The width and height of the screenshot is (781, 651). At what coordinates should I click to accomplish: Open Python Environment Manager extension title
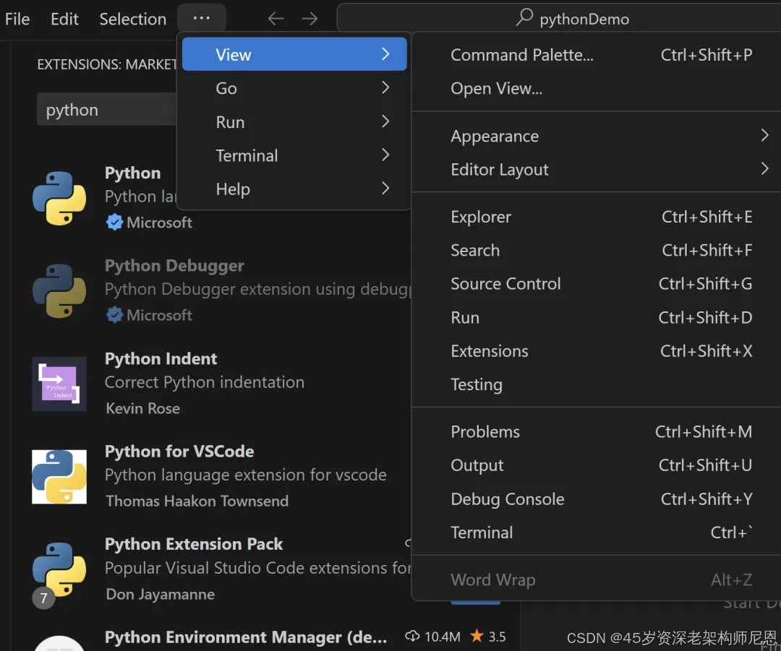pyautogui.click(x=246, y=637)
